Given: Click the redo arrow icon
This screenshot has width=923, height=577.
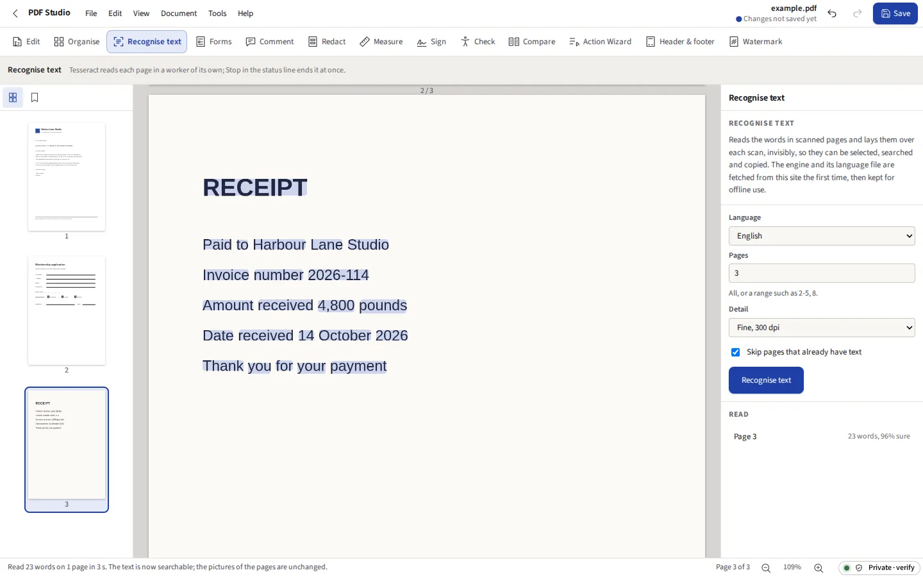Looking at the screenshot, I should [858, 13].
